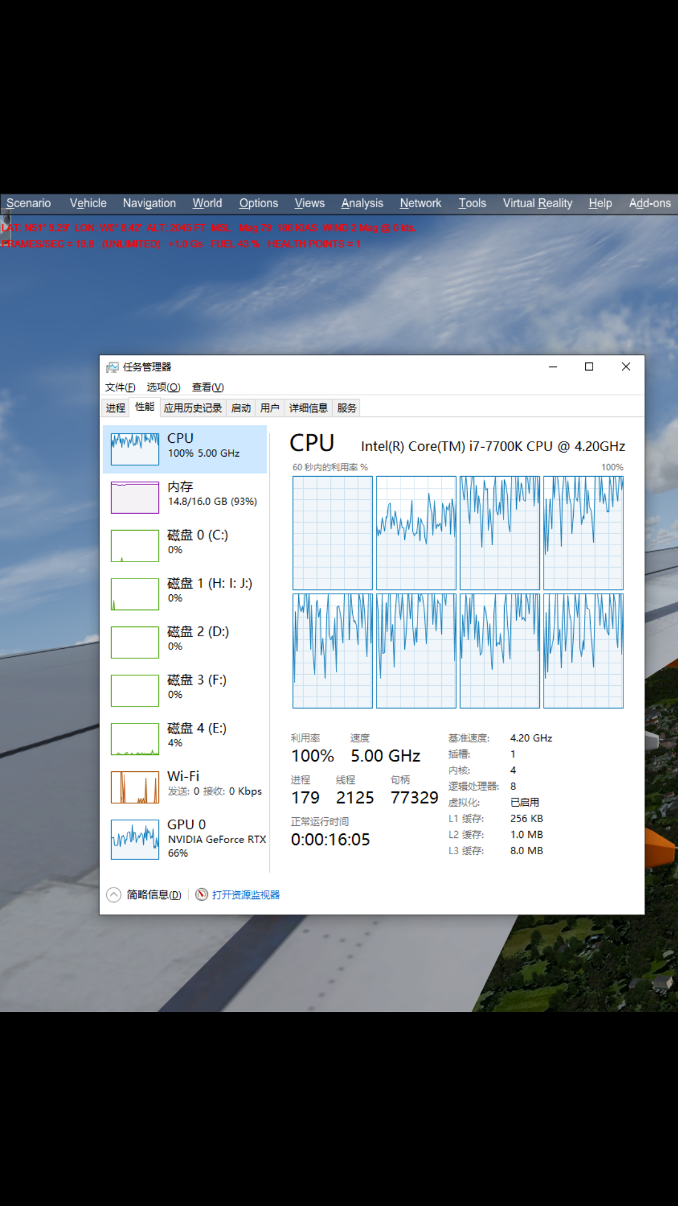The width and height of the screenshot is (678, 1206).
Task: Maximize the Task Manager window
Action: click(589, 367)
